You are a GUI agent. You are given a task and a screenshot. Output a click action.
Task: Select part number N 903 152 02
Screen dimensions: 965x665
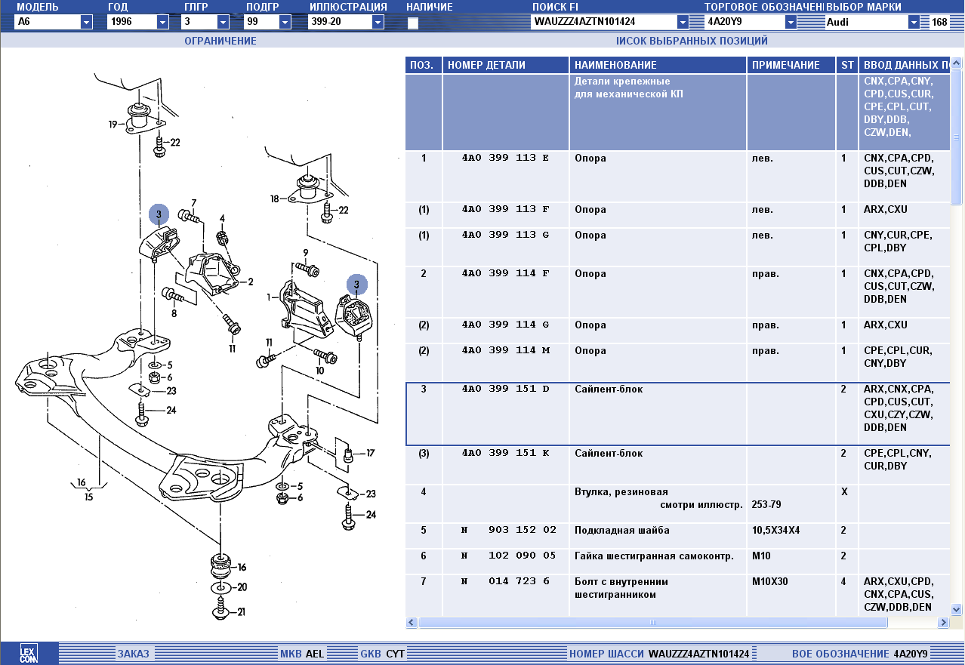(509, 530)
